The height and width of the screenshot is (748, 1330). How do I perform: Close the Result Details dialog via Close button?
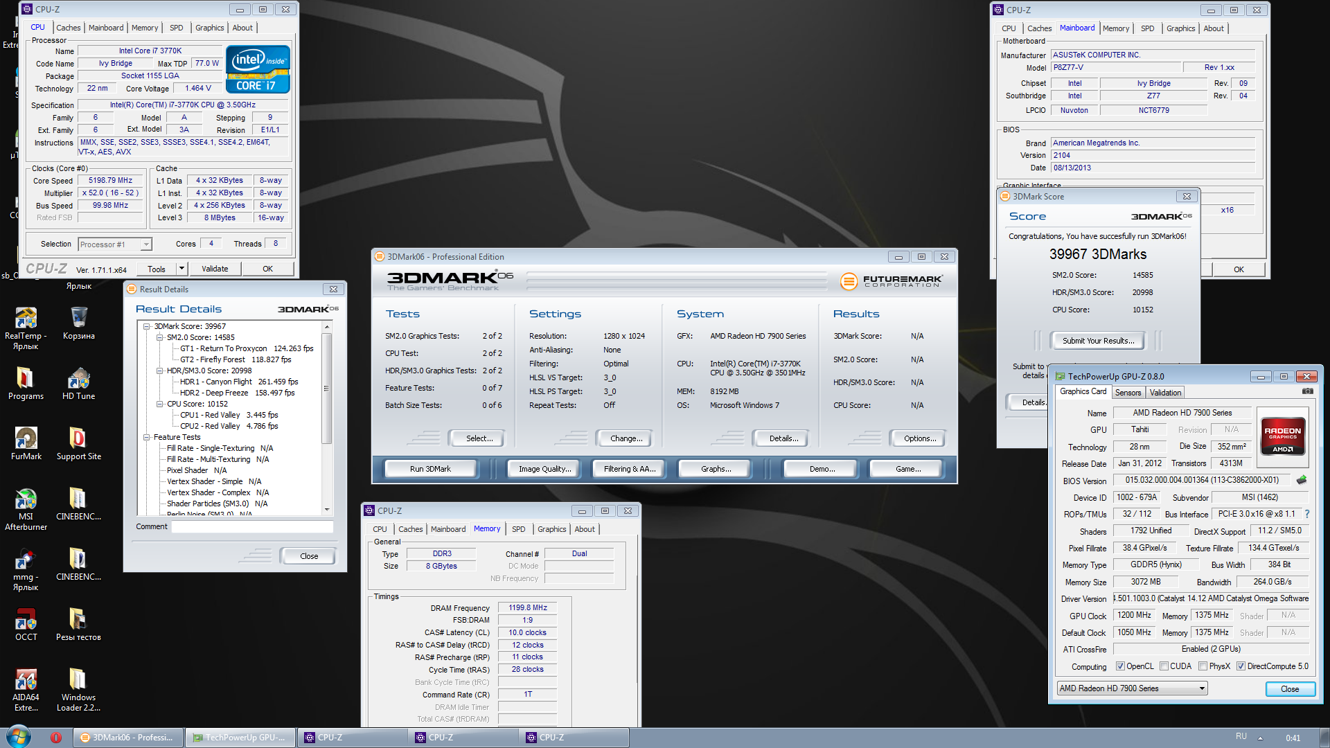point(309,556)
